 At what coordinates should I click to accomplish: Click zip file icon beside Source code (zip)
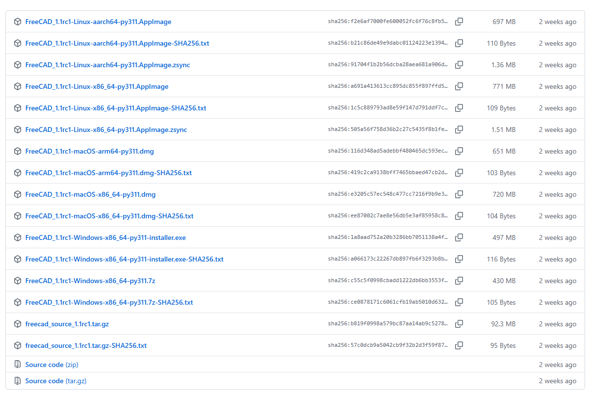point(18,365)
